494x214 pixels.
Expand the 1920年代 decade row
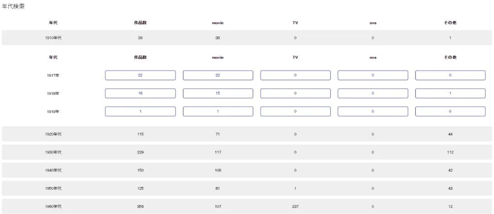point(53,134)
